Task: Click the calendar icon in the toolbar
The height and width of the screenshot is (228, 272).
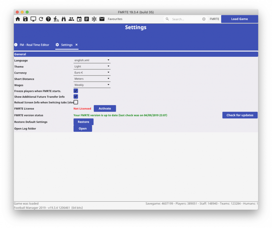Action: (79, 19)
